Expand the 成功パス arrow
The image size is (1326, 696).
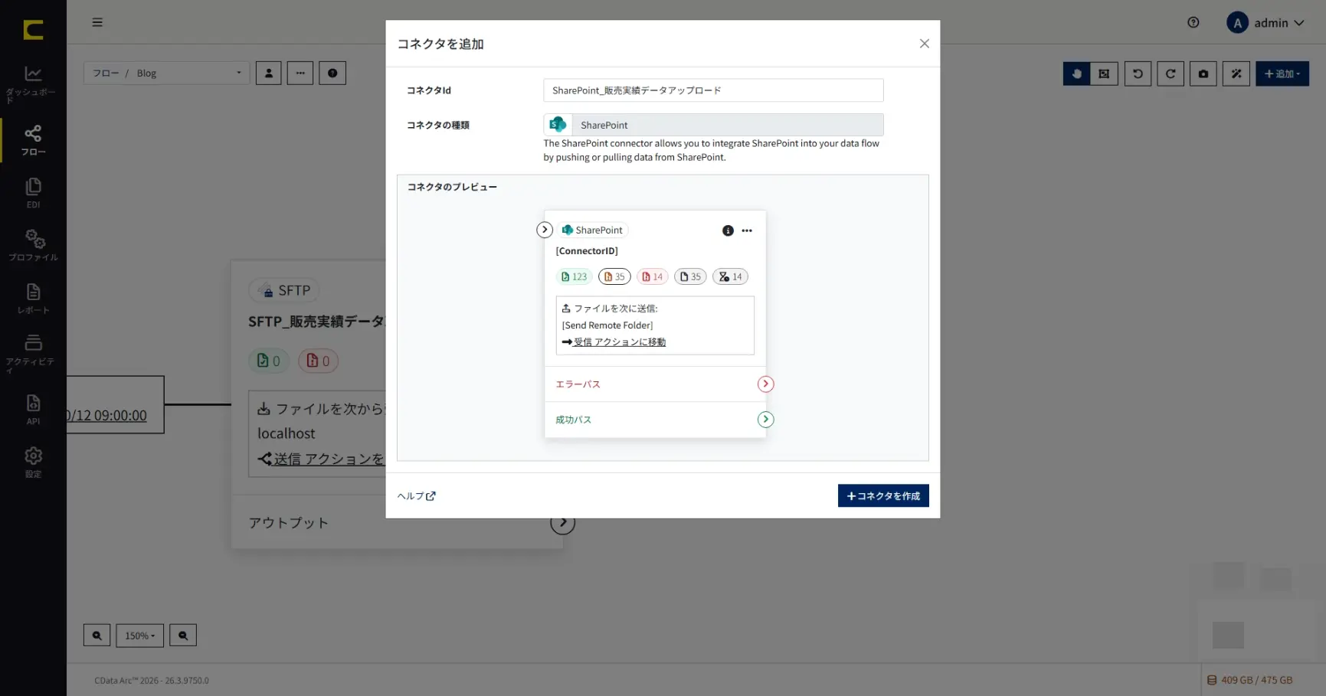[x=765, y=420]
